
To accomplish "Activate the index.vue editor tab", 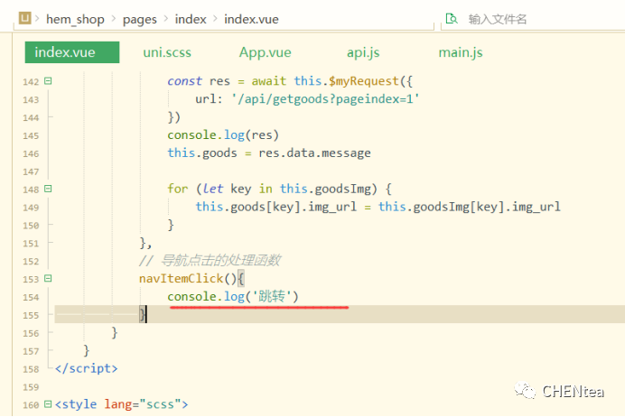I will pos(64,52).
